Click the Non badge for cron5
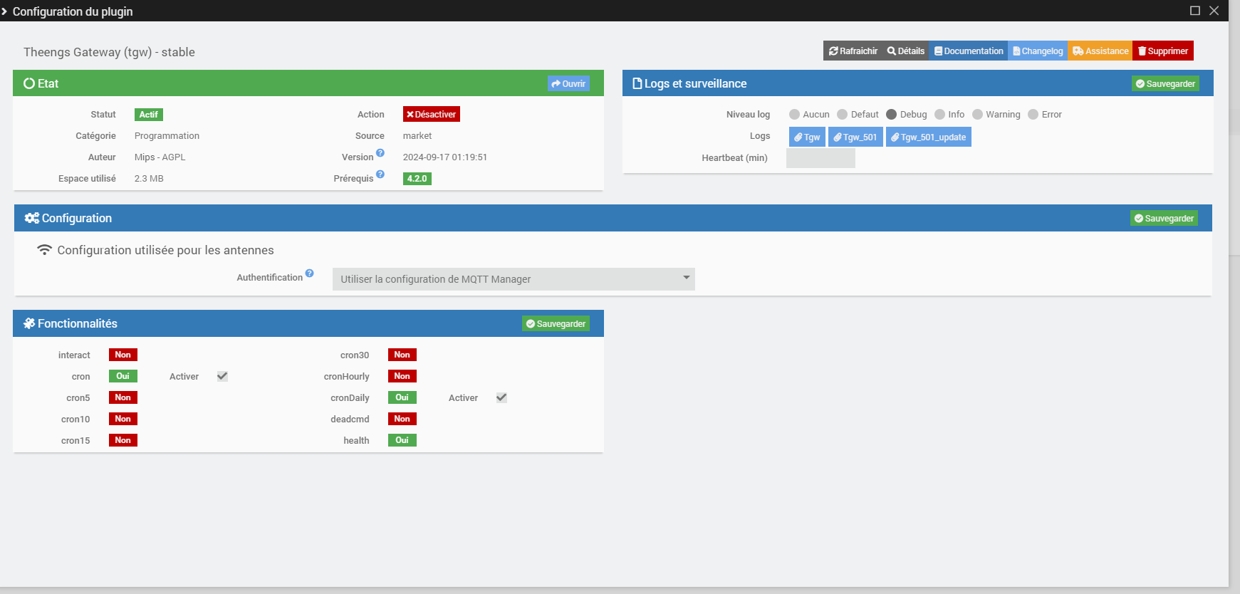Screen dimensions: 1240x594 click(123, 397)
